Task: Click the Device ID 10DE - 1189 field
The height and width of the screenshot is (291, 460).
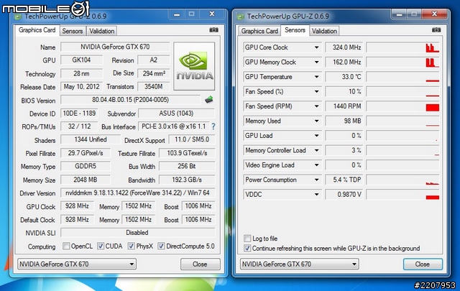Action: [79, 114]
